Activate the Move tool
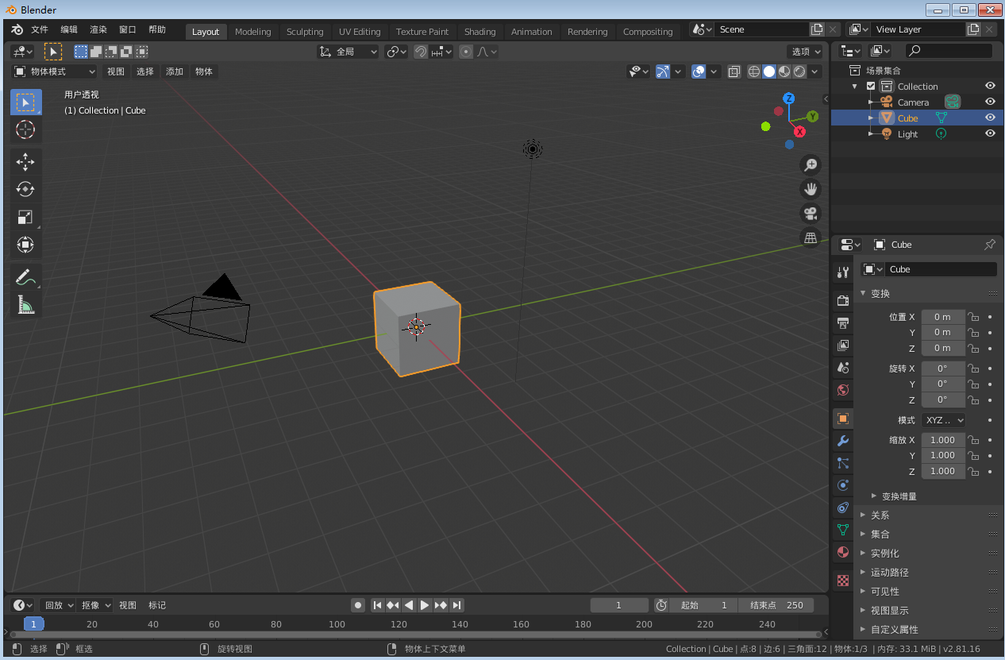The height and width of the screenshot is (660, 1005). tap(25, 162)
